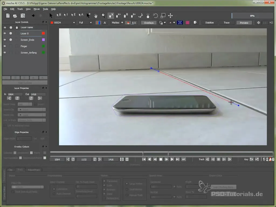Open the Mattes dropdown arrow
Screen dimensions: 276x207
[122, 23]
